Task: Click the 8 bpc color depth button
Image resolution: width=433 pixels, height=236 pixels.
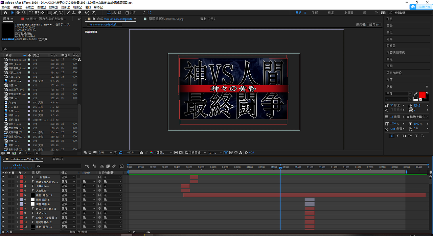Action: [x=29, y=153]
